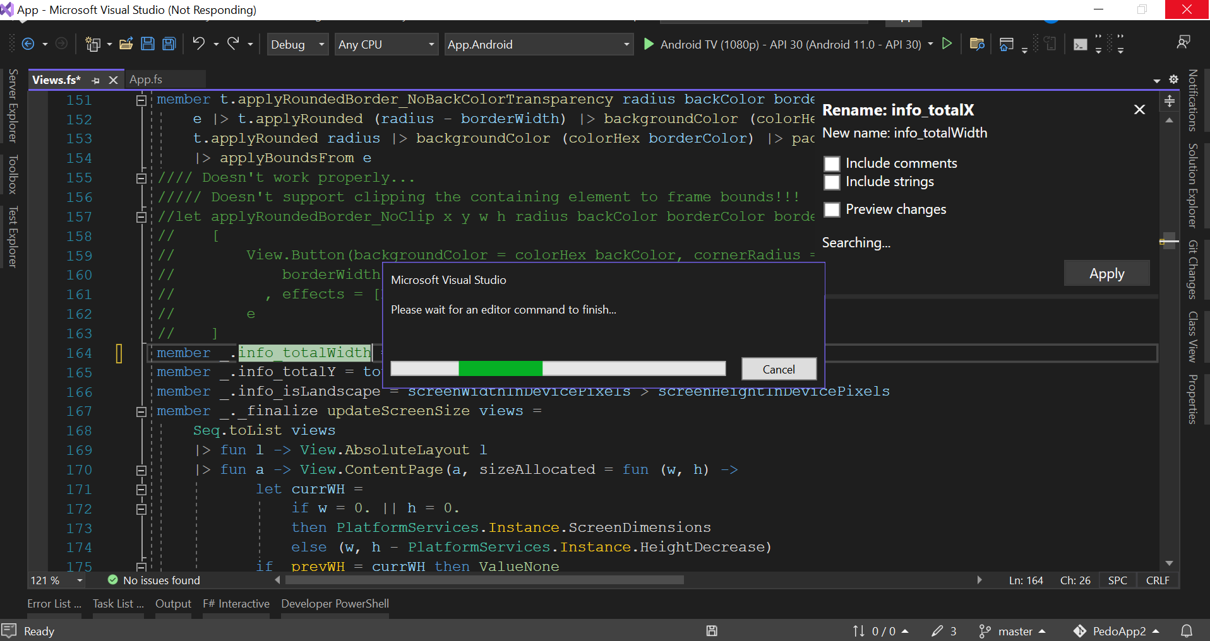The height and width of the screenshot is (641, 1210).
Task: Click the Live Share feedback person icon
Action: 1183,42
